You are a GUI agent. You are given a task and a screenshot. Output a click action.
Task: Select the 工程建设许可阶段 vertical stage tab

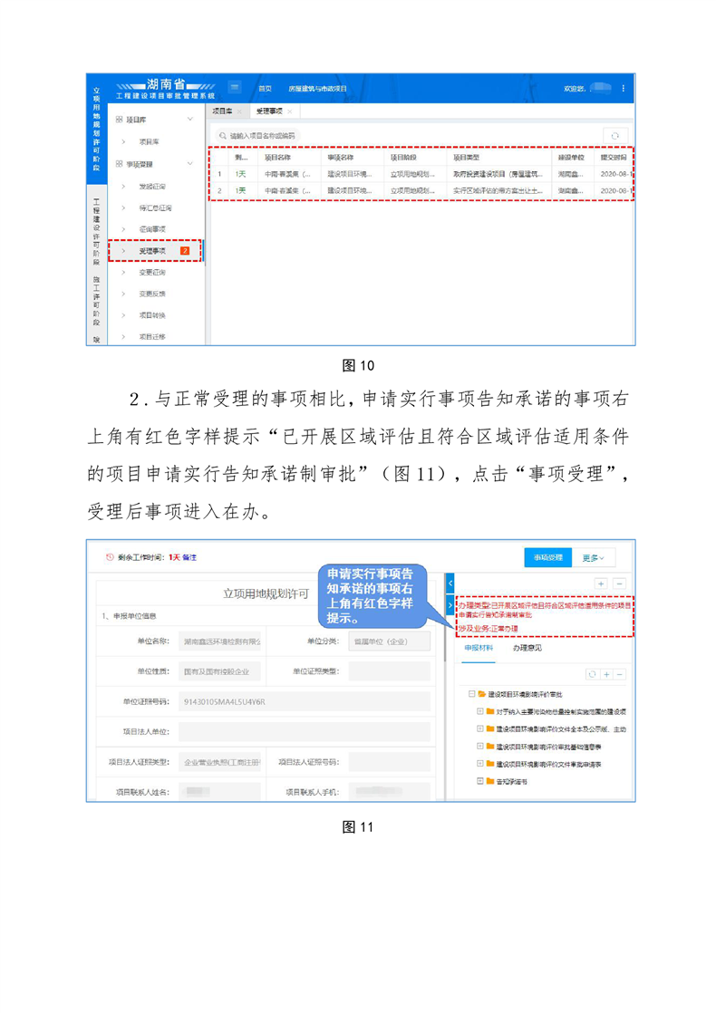(x=97, y=232)
